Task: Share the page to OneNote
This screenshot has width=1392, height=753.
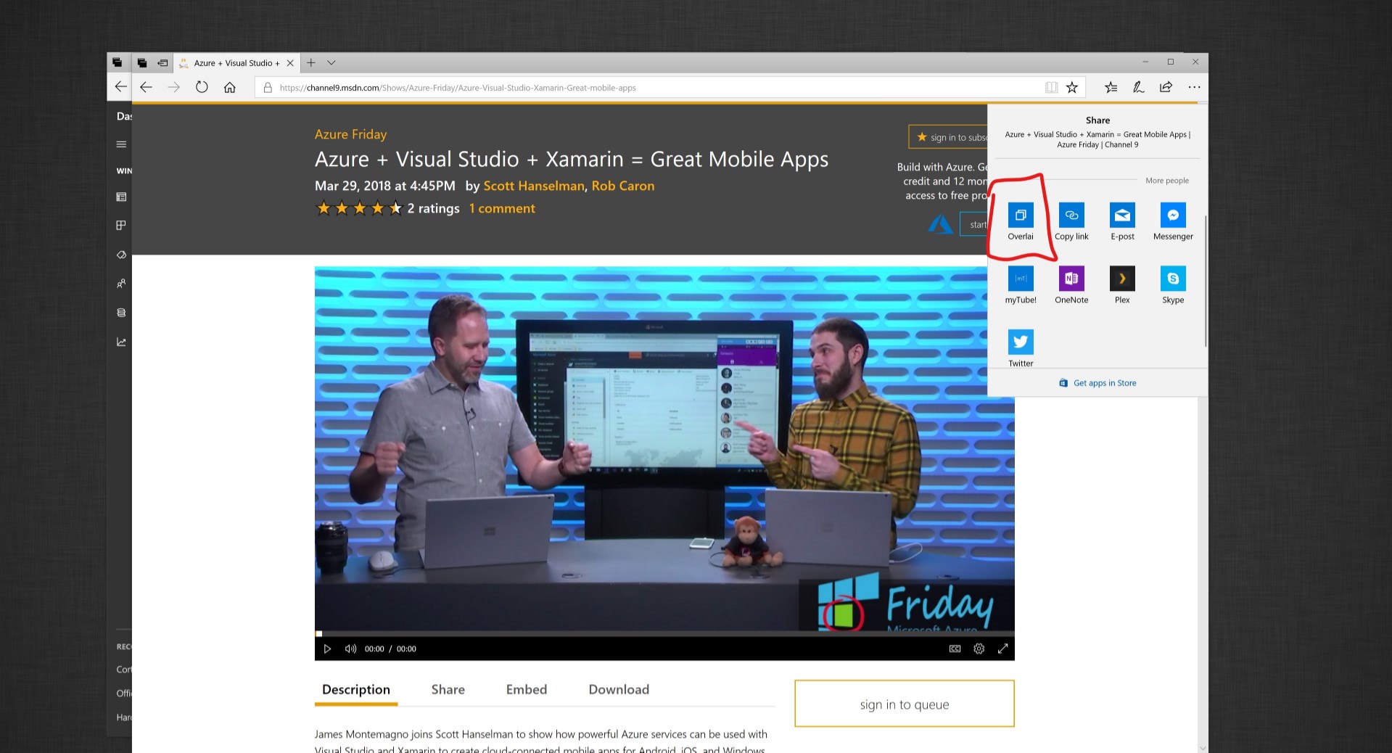Action: [1071, 285]
